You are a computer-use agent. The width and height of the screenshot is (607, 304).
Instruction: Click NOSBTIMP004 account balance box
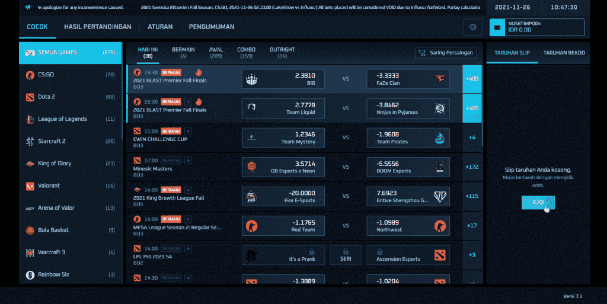[537, 27]
